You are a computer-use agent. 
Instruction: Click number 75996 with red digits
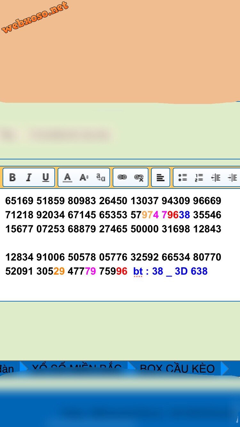point(113,271)
